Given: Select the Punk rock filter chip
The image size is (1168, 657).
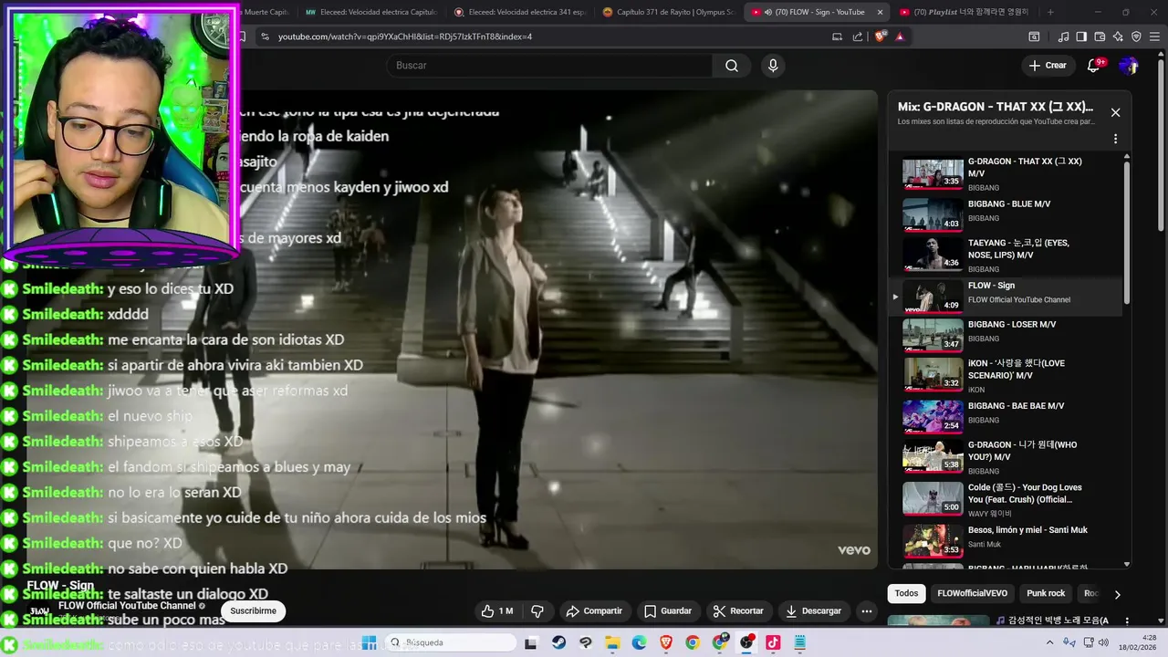Looking at the screenshot, I should [x=1046, y=593].
